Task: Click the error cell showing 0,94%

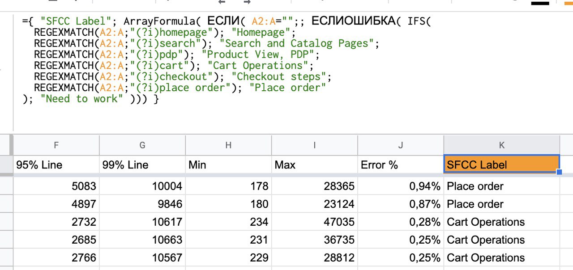Action: (x=401, y=186)
